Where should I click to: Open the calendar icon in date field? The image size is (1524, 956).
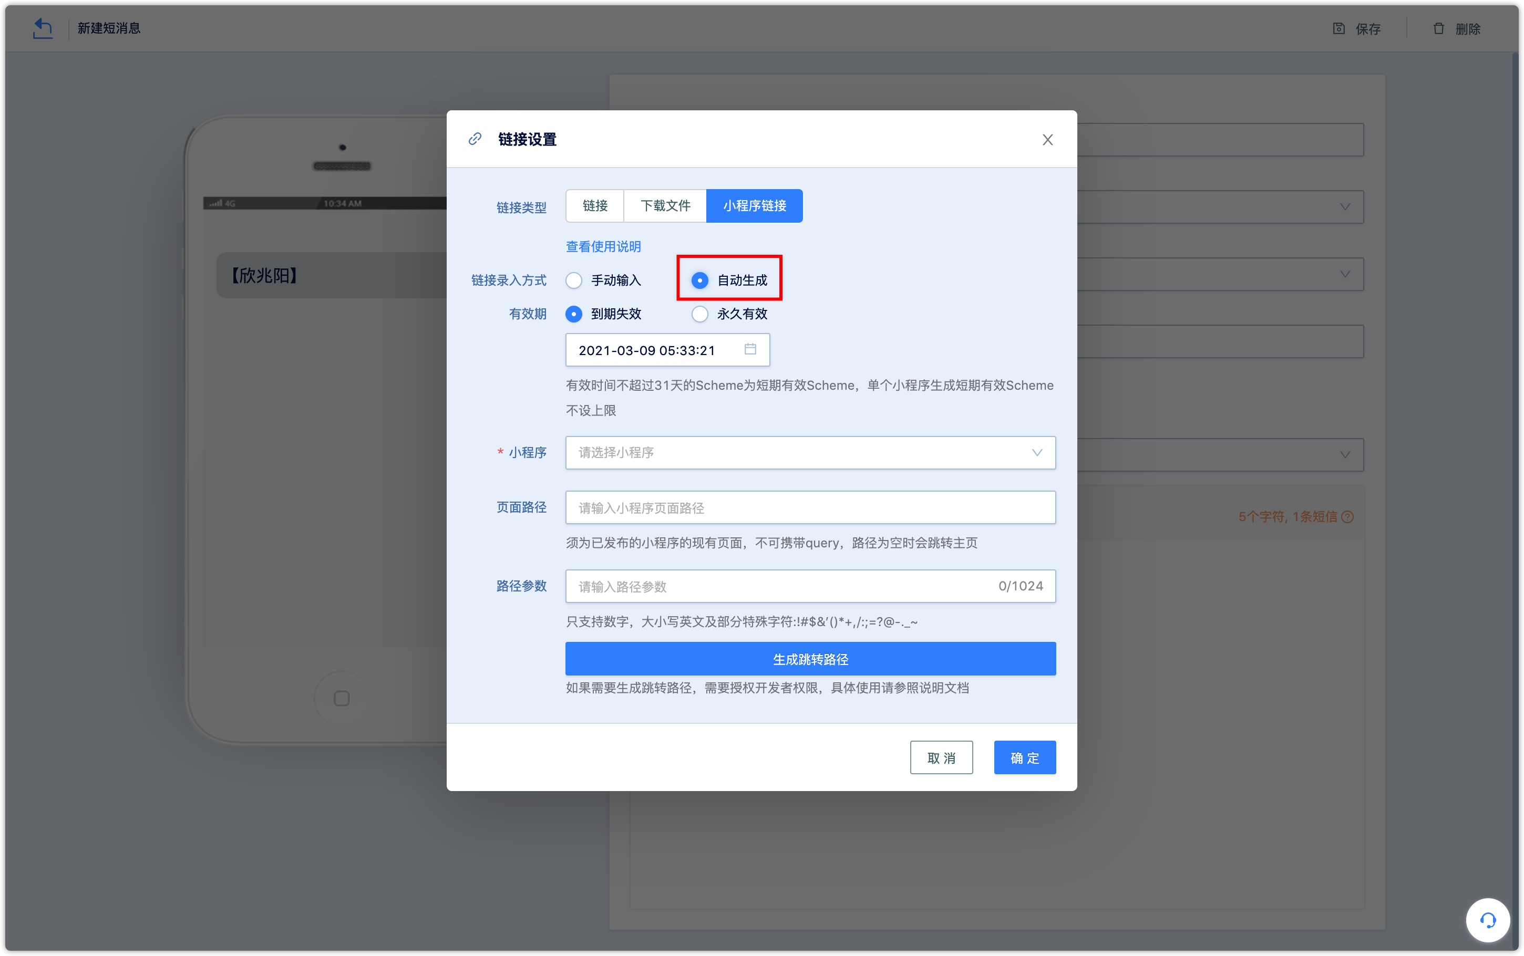[750, 349]
